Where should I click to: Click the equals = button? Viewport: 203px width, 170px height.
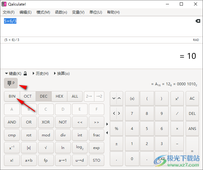coord(192,151)
